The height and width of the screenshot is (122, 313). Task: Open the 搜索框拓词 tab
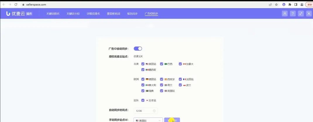(x=113, y=14)
